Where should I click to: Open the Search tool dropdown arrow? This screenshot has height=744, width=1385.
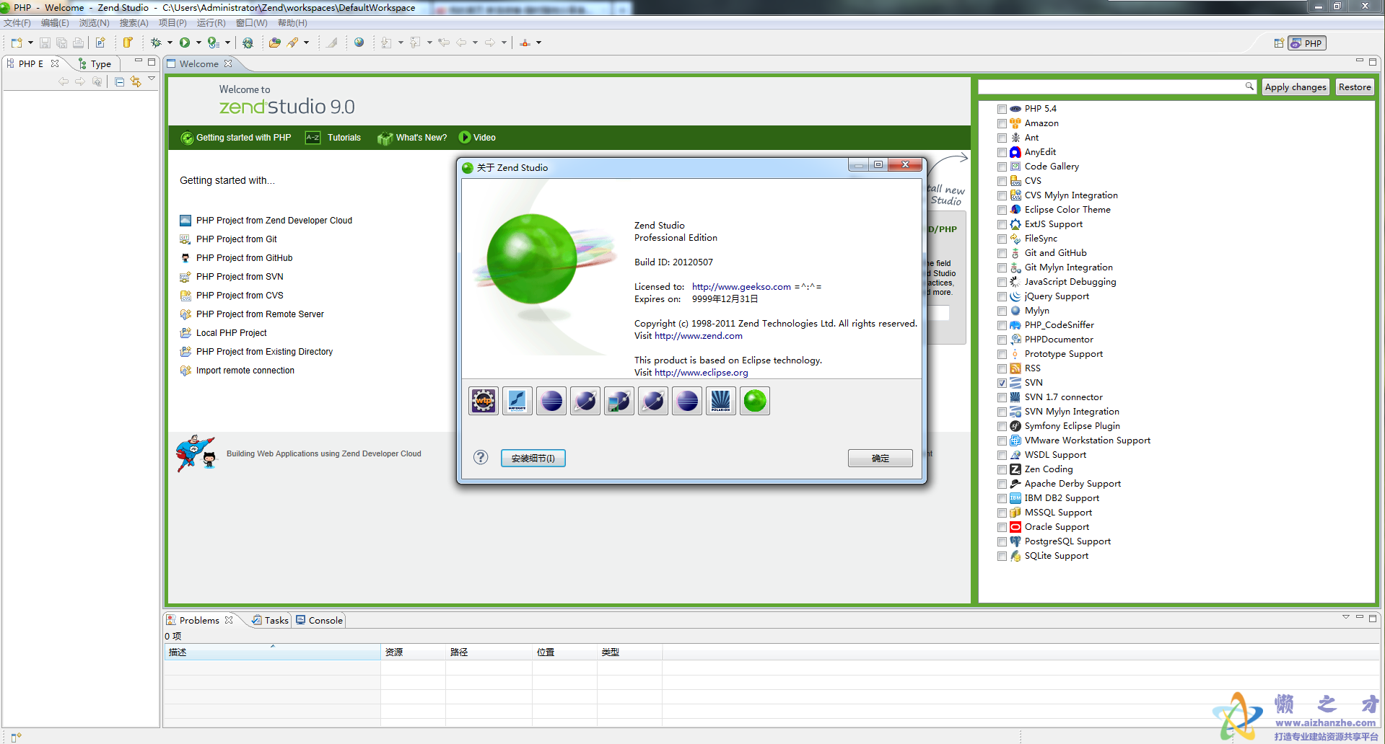pos(307,43)
